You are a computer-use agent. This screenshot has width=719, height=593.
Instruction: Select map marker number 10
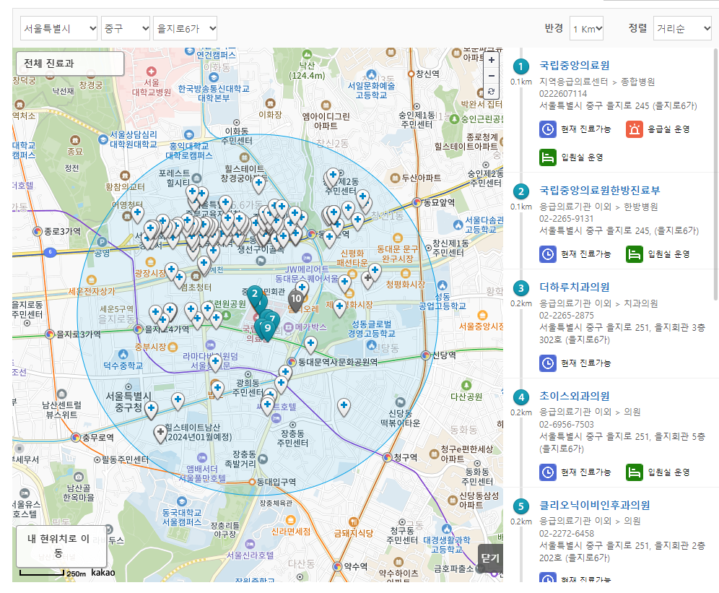tap(296, 298)
